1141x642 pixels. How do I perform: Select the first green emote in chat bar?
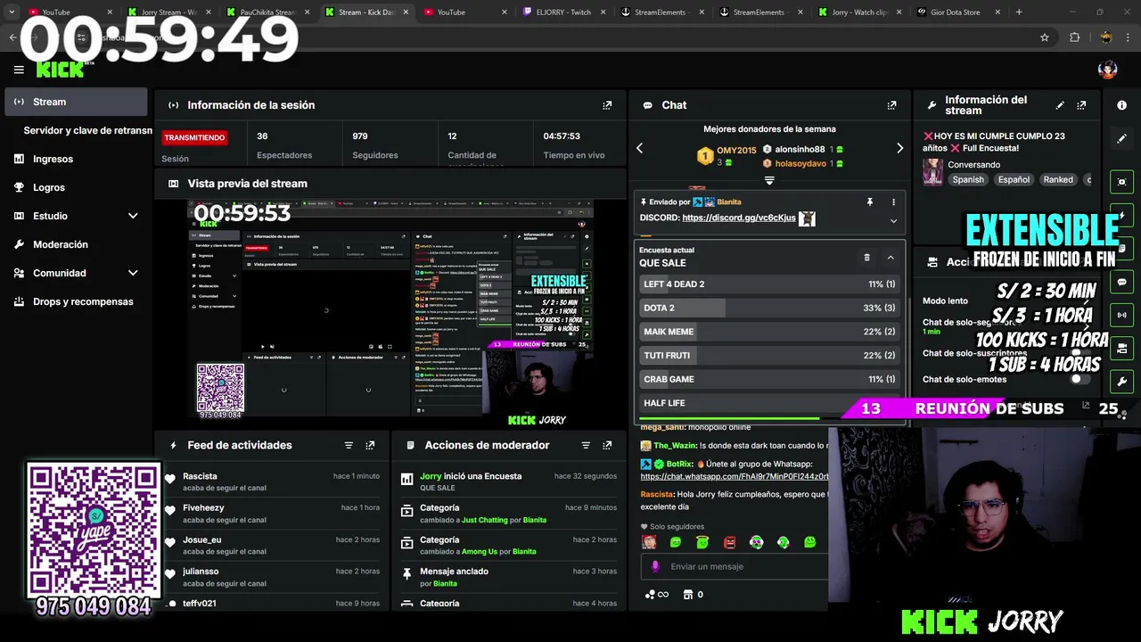tap(676, 542)
